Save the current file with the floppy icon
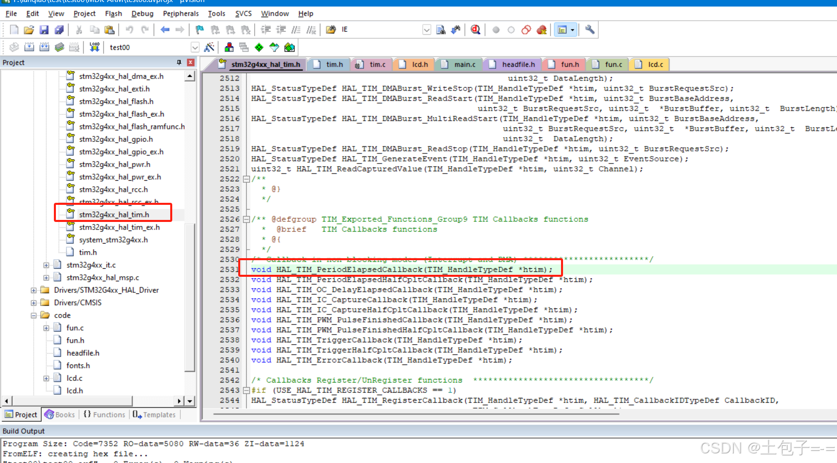The image size is (837, 463). [x=44, y=30]
